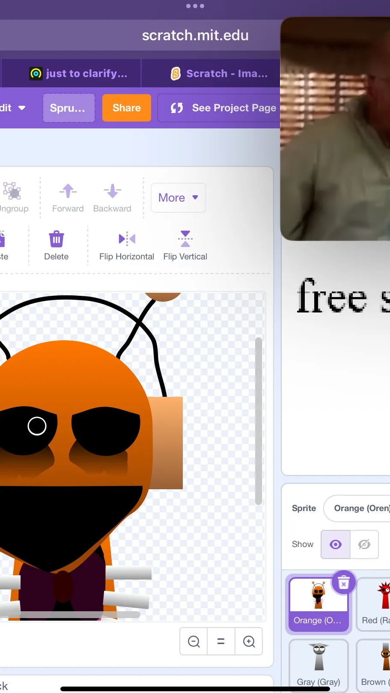The height and width of the screenshot is (693, 390).
Task: Hide the sprite with crossed-eye button
Action: [364, 544]
